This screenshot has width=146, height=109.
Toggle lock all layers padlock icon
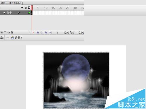click(x=26, y=8)
